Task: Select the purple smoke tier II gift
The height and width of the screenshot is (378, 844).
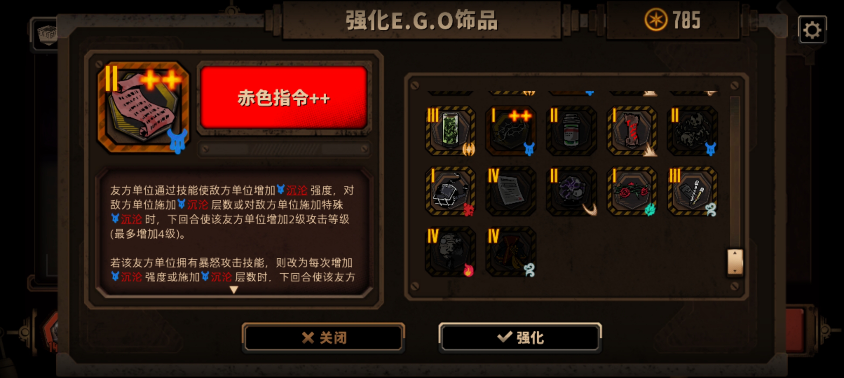Action: (x=571, y=191)
